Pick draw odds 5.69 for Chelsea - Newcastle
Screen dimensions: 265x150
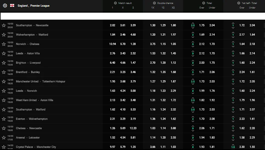123,128
